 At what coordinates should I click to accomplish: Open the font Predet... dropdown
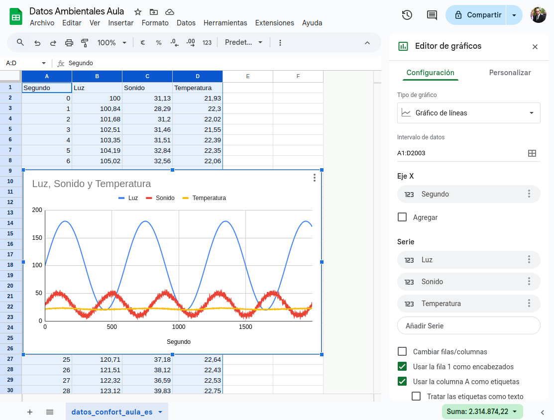(243, 43)
